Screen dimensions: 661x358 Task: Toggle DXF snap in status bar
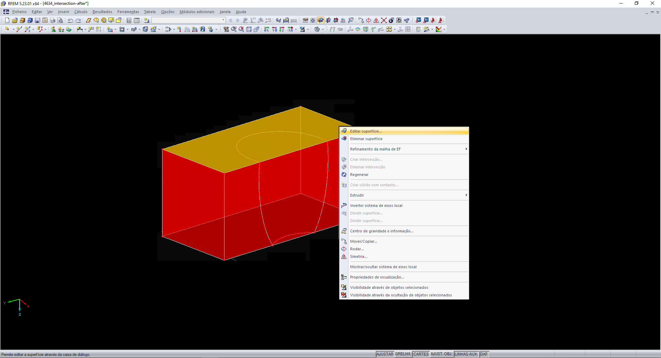pos(484,354)
